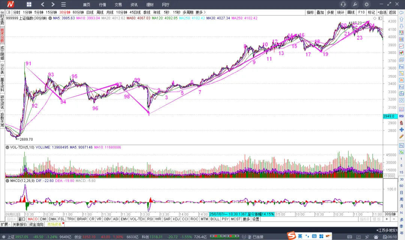Expand the 更多 indicators list in bottom bar
405x240 pixels.
pos(246,219)
